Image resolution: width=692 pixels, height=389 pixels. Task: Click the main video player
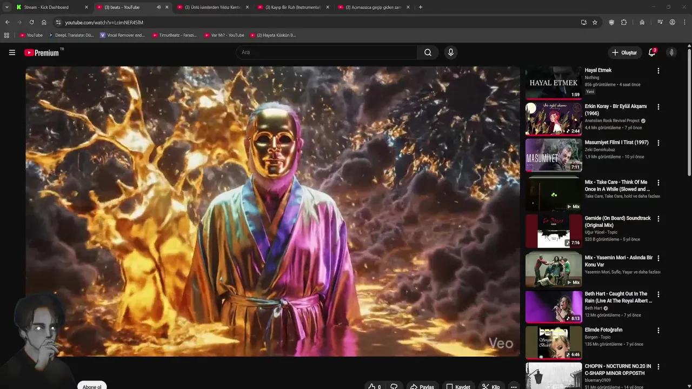click(272, 211)
